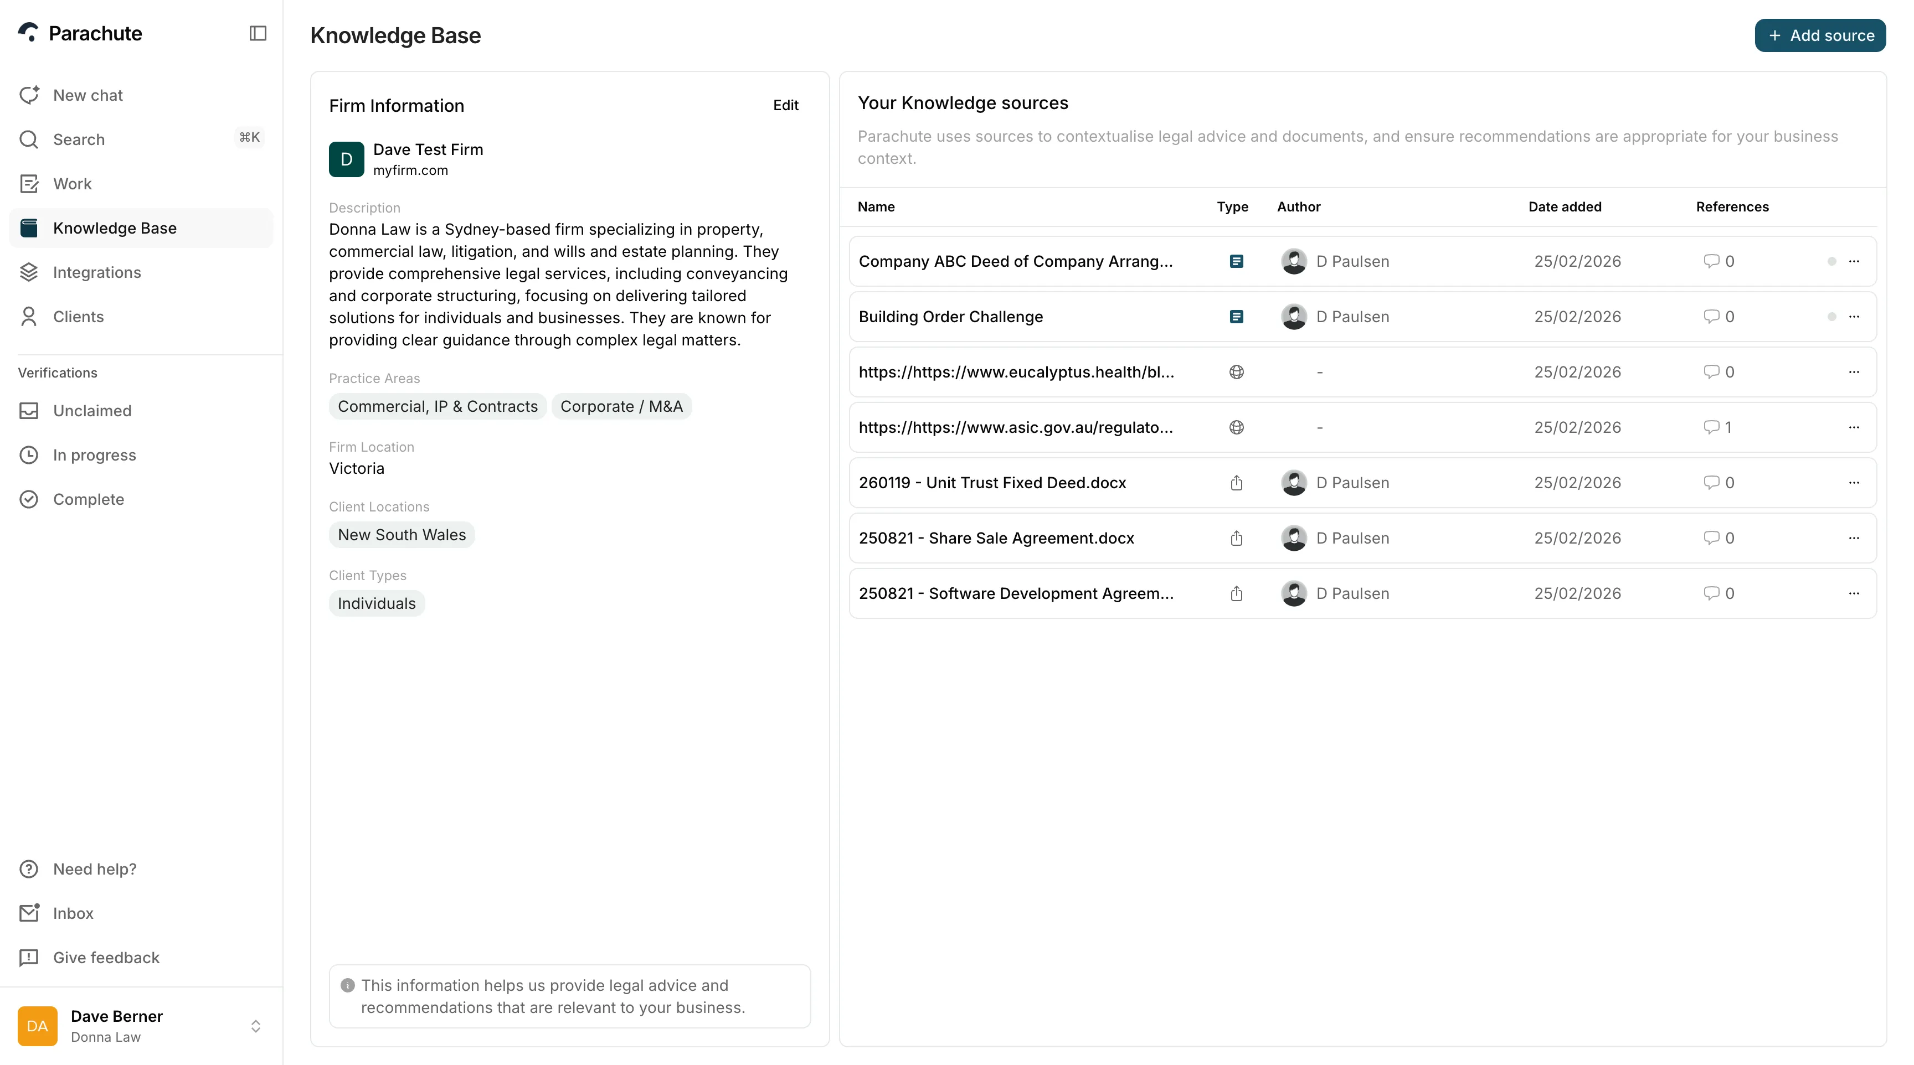Open the Inbox from the sidebar
This screenshot has height=1065, width=1914.
coord(73,913)
